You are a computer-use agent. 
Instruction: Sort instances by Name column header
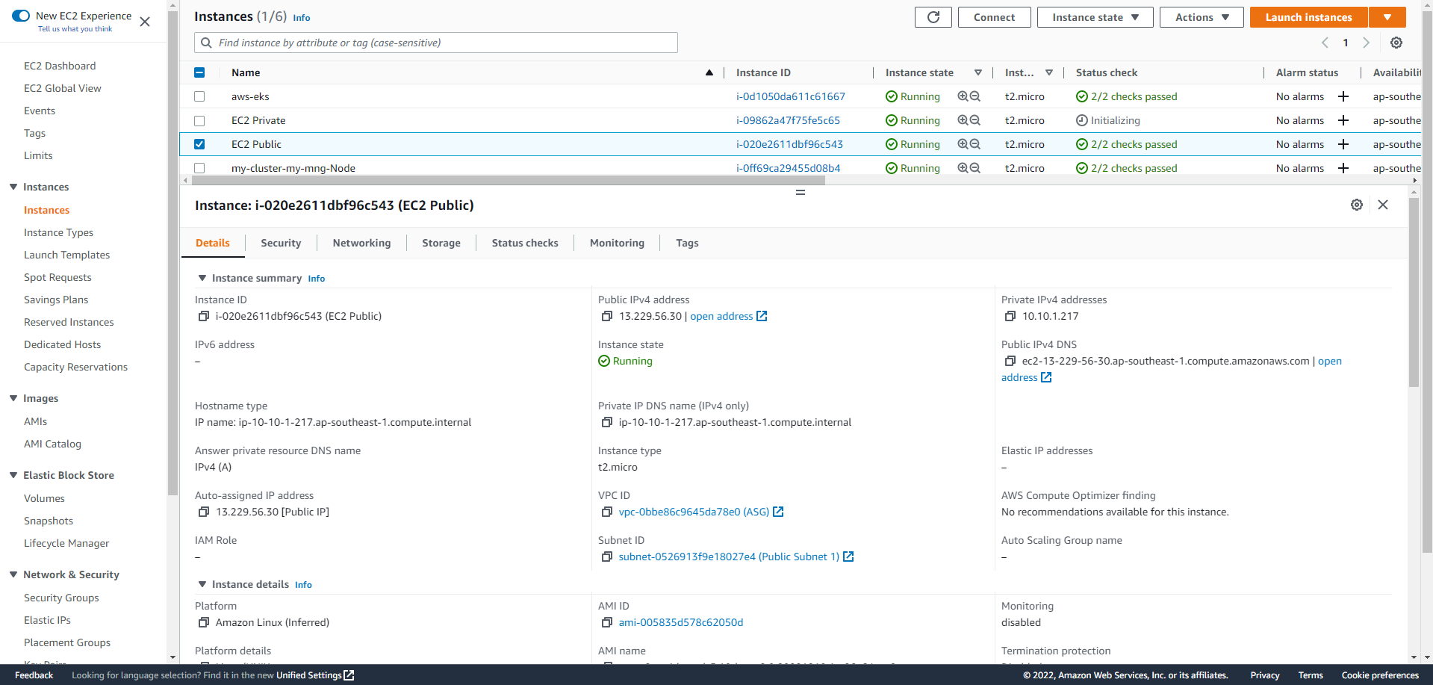pos(246,72)
